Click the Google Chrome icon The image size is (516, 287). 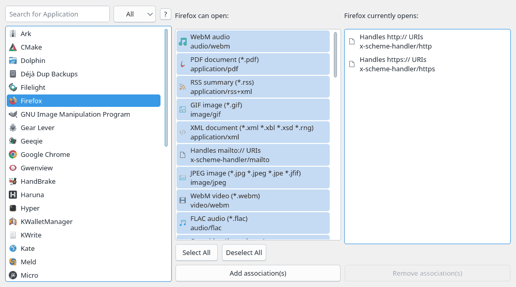(x=13, y=155)
